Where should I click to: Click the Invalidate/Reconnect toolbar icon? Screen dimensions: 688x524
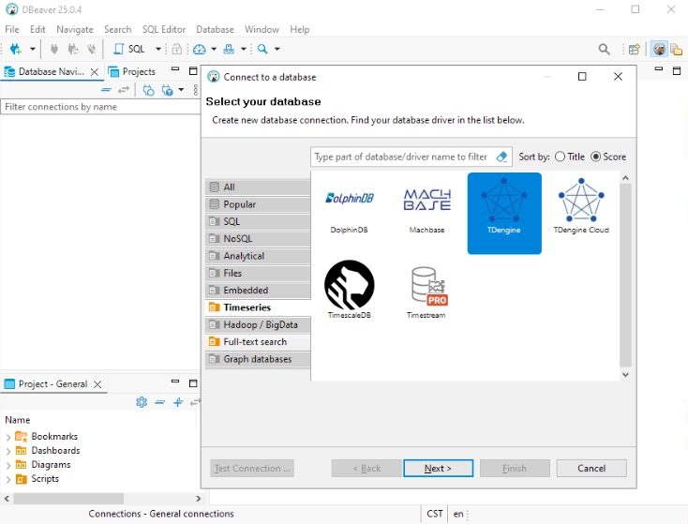tap(73, 49)
